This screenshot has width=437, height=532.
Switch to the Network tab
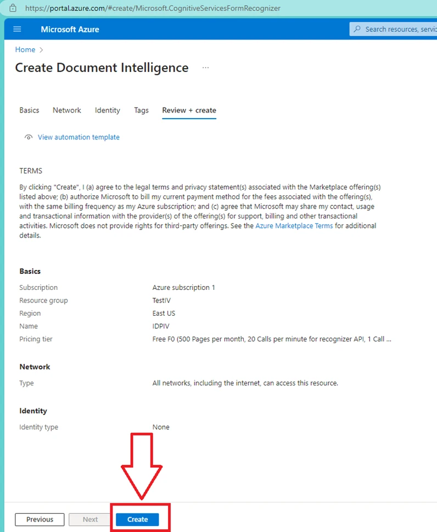click(67, 110)
